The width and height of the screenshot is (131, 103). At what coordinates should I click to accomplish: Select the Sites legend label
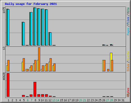point(128,67)
